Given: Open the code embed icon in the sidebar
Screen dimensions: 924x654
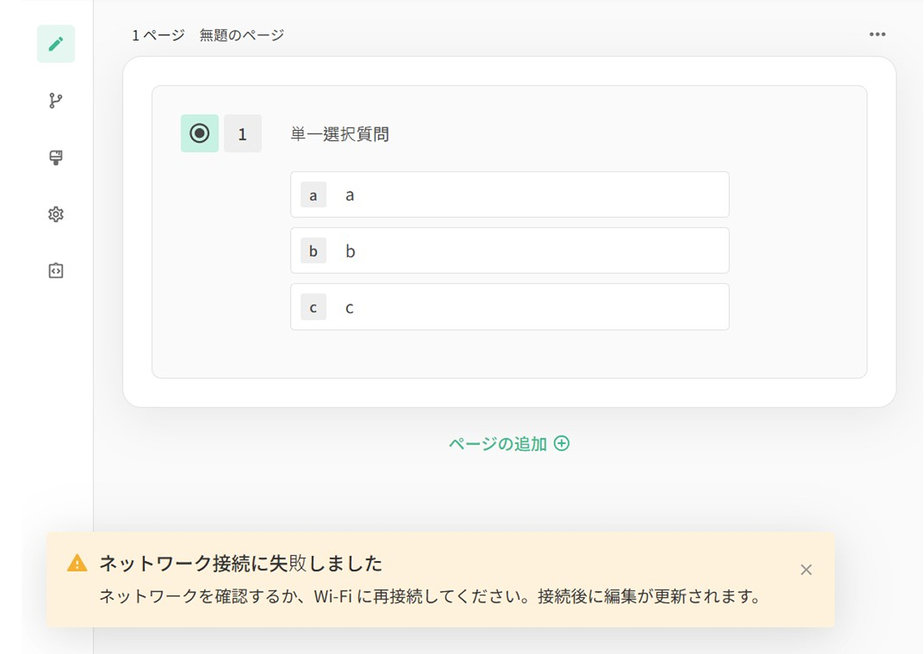Looking at the screenshot, I should click(56, 270).
